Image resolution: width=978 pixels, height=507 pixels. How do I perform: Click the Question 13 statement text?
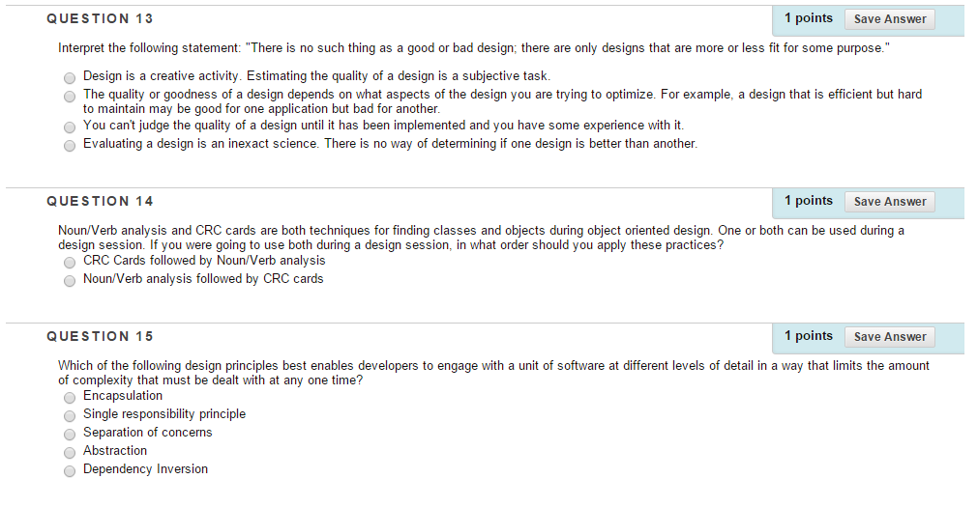pyautogui.click(x=474, y=48)
